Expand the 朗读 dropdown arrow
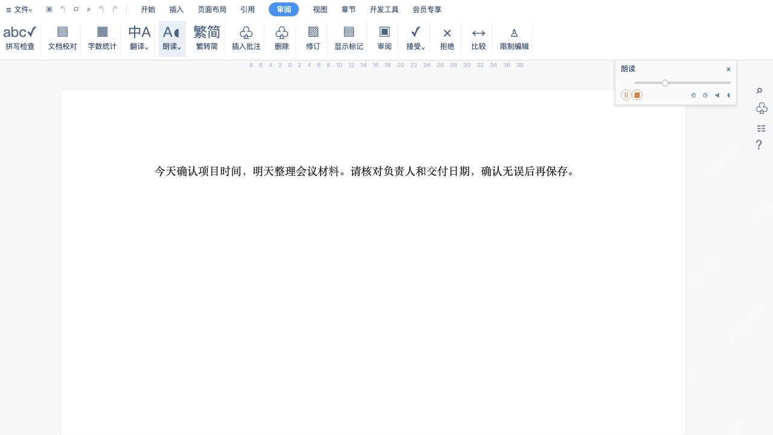This screenshot has width=773, height=435. [x=179, y=48]
